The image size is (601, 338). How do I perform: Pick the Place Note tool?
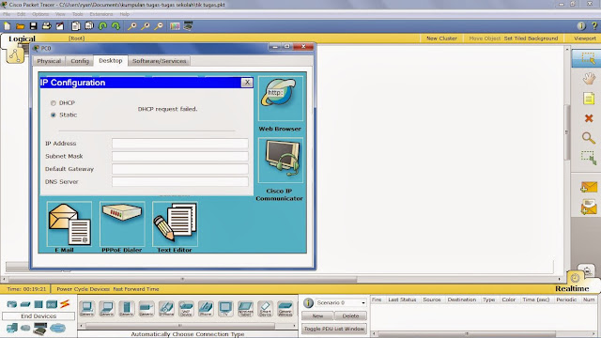pyautogui.click(x=589, y=99)
